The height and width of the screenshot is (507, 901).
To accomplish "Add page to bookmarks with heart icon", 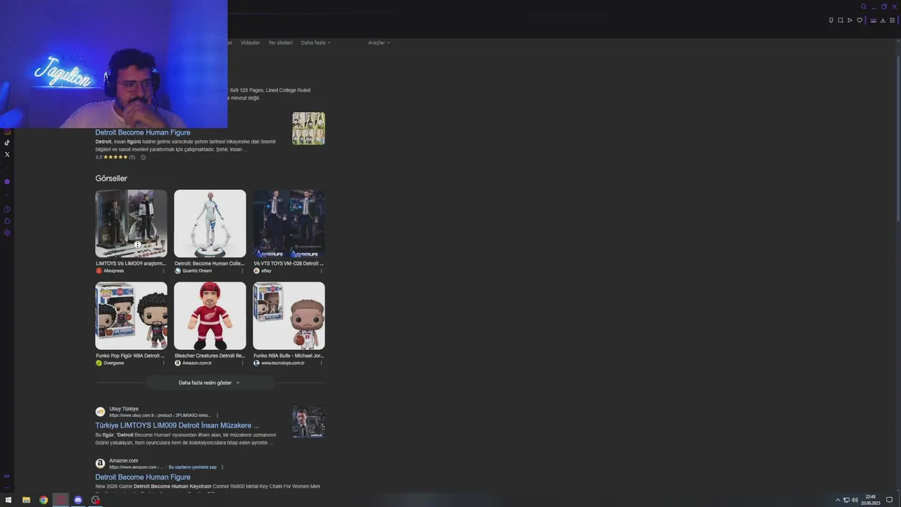I will tap(859, 20).
